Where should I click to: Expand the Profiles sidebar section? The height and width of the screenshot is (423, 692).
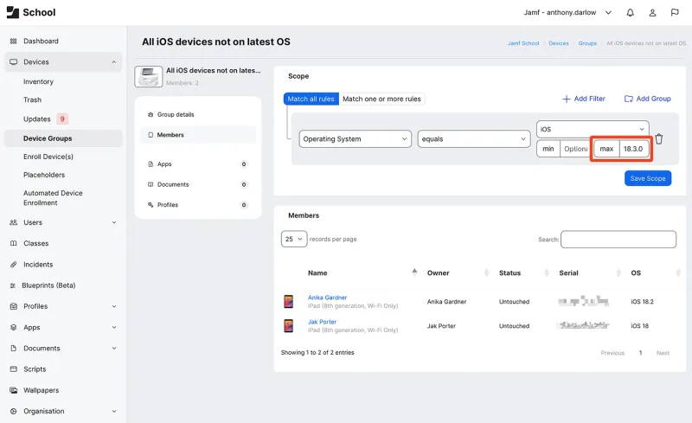[x=114, y=306]
